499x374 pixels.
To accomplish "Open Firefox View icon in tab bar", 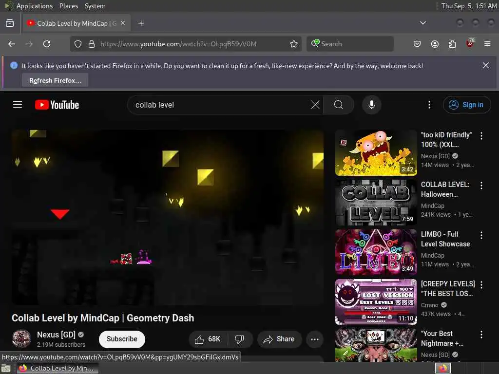I will (10, 23).
